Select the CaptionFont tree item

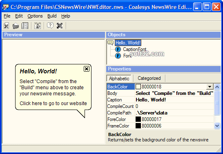pos(134,49)
